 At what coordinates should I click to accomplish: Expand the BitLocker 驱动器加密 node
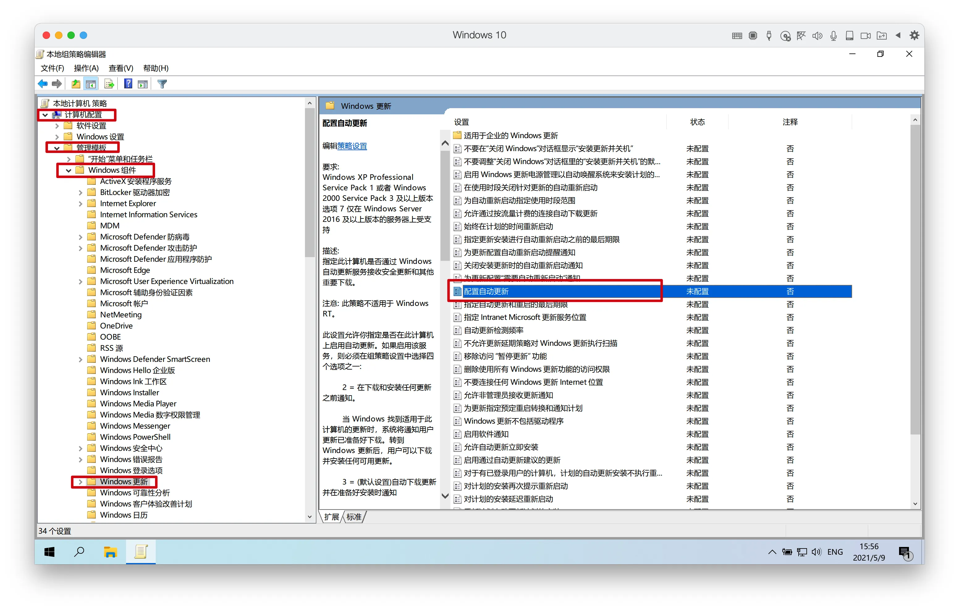(80, 193)
